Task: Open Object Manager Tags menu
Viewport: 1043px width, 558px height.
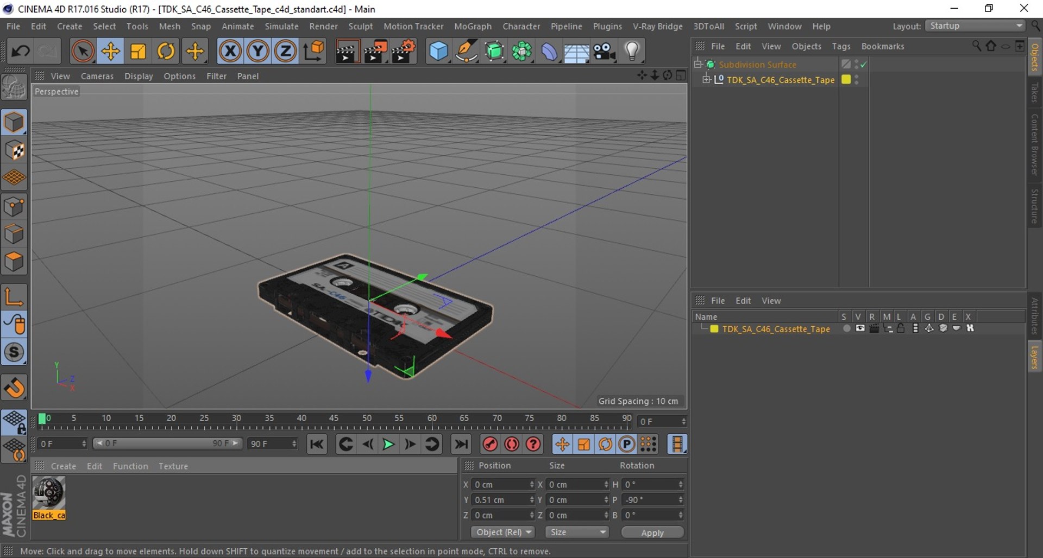Action: 840,46
